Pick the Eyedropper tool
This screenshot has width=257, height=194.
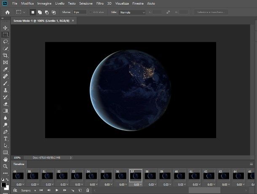point(5,69)
